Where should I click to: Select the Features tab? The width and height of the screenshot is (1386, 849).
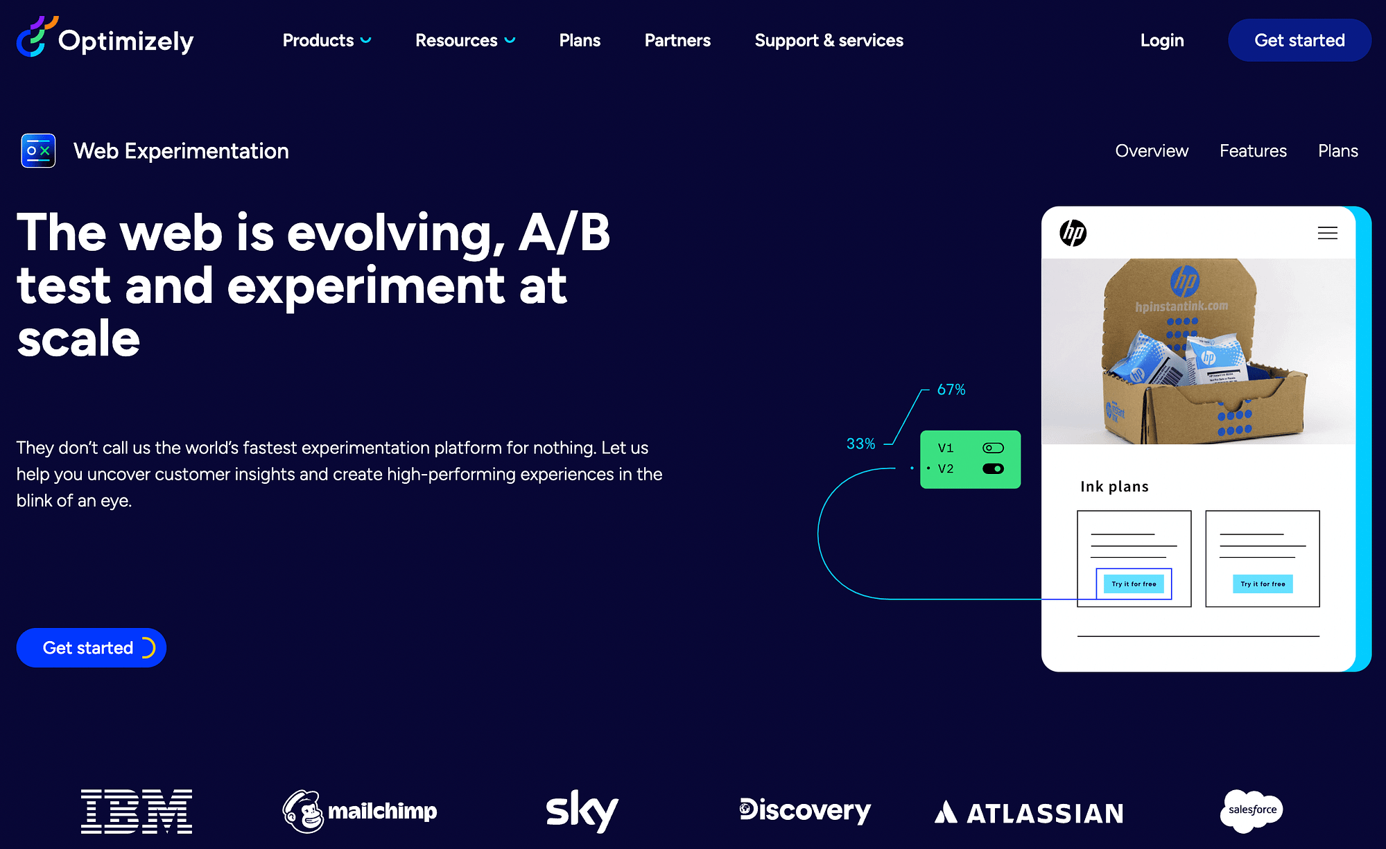click(1254, 151)
